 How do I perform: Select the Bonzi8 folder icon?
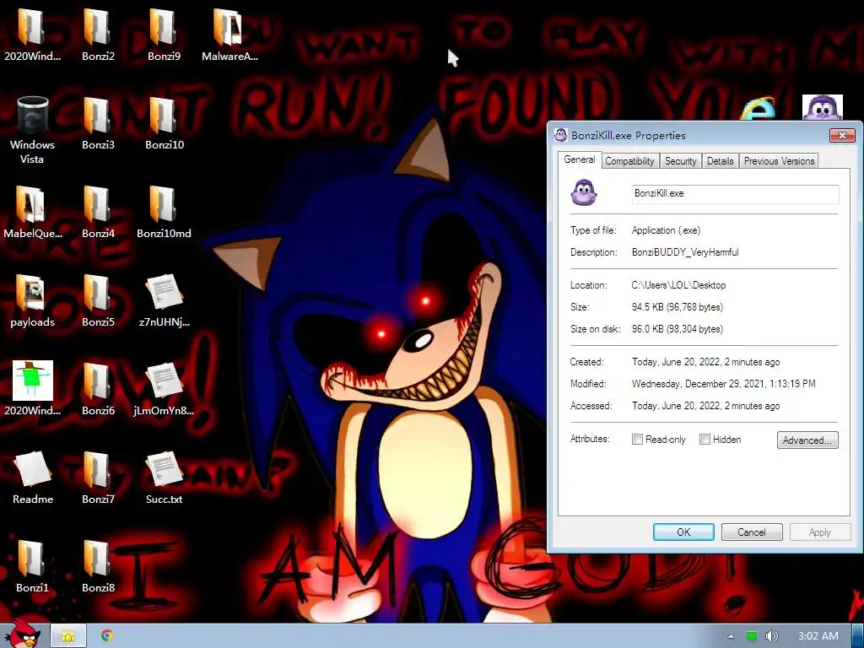click(x=98, y=559)
